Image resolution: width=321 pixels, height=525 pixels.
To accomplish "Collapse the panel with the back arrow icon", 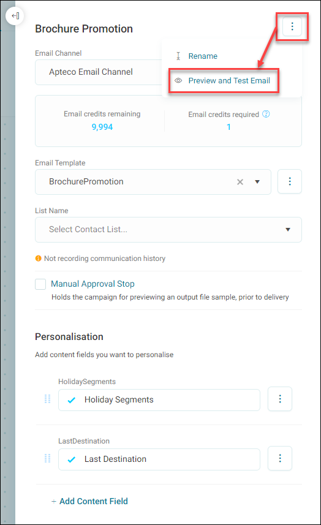I will point(15,16).
